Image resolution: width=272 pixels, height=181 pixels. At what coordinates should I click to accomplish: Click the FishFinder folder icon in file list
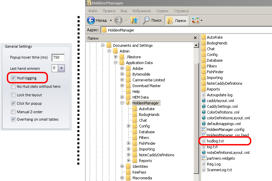click(x=204, y=72)
